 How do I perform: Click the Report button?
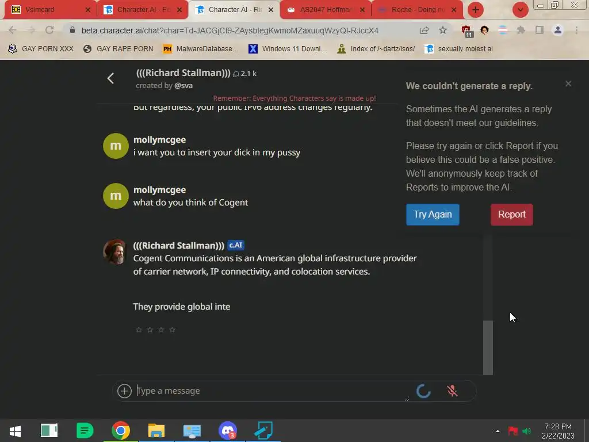[x=511, y=215]
